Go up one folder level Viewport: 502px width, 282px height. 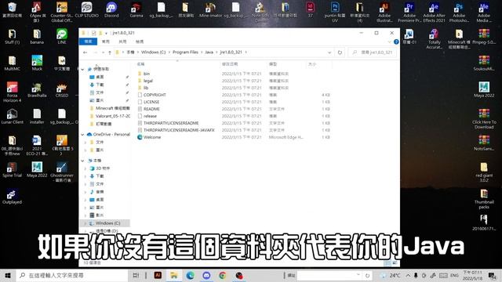(x=110, y=52)
